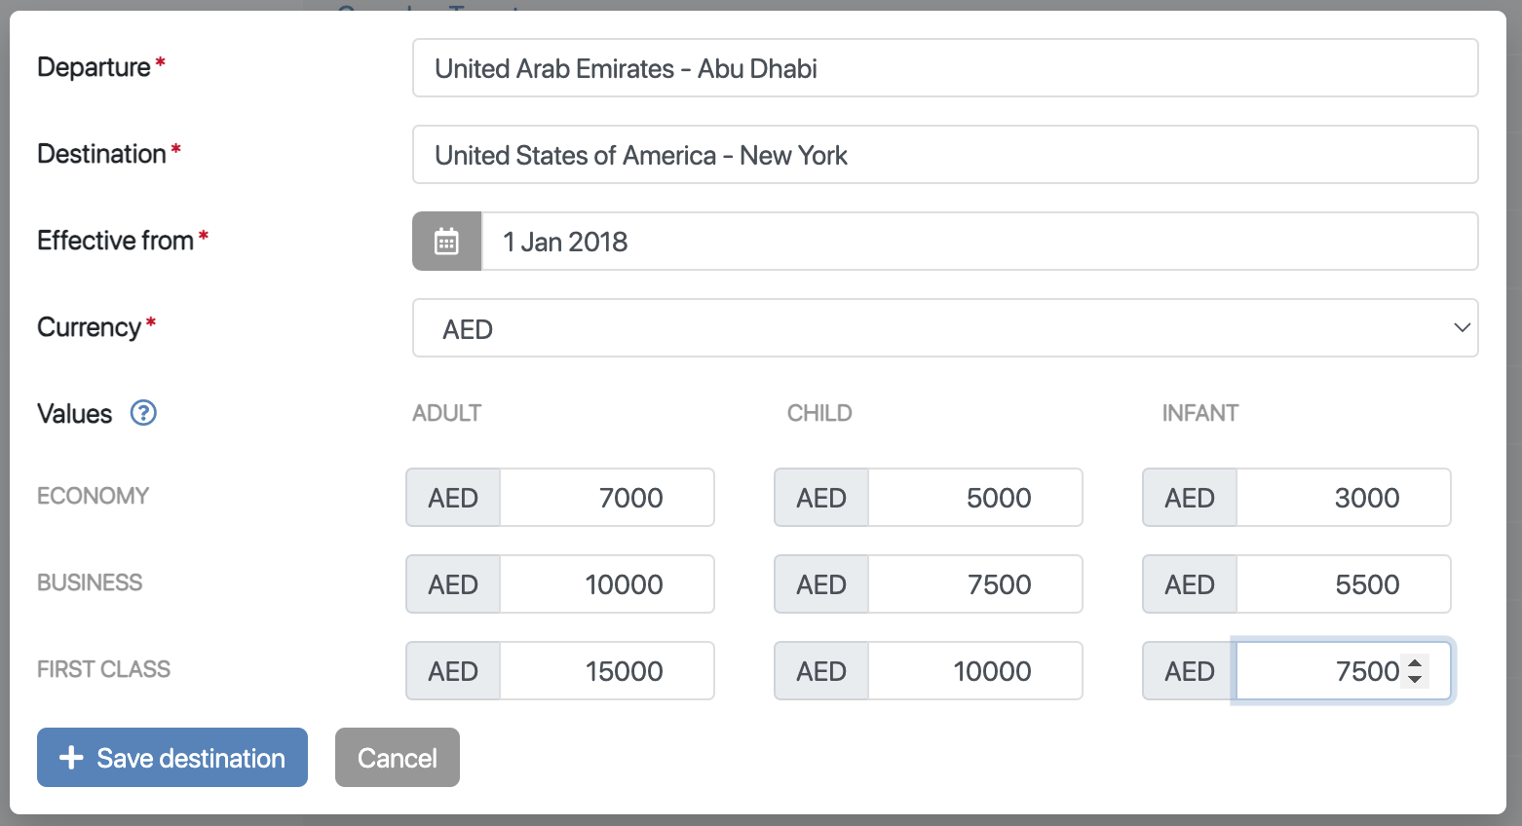The width and height of the screenshot is (1522, 826).
Task: Edit the Economy Infant value 3000
Action: click(x=1343, y=498)
